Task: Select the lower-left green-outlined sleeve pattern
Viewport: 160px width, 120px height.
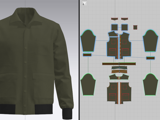Action: point(88,84)
